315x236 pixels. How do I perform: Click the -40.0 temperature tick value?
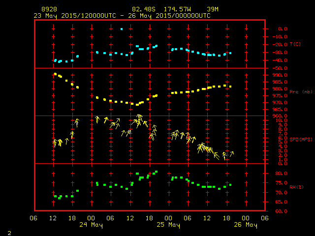pos(280,60)
